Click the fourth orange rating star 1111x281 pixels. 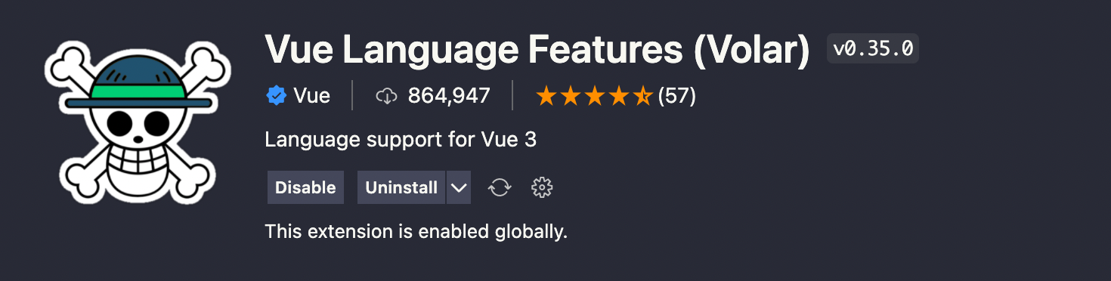point(618,96)
